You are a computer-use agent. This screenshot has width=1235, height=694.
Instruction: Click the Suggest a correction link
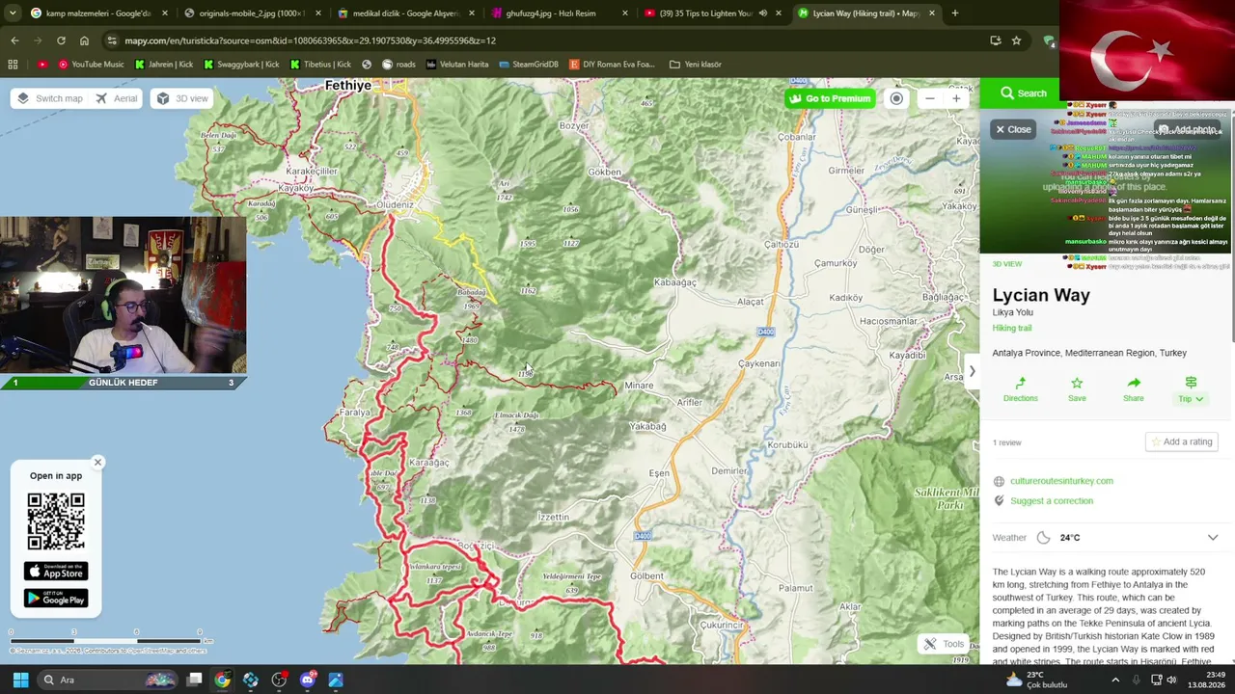point(1052,501)
